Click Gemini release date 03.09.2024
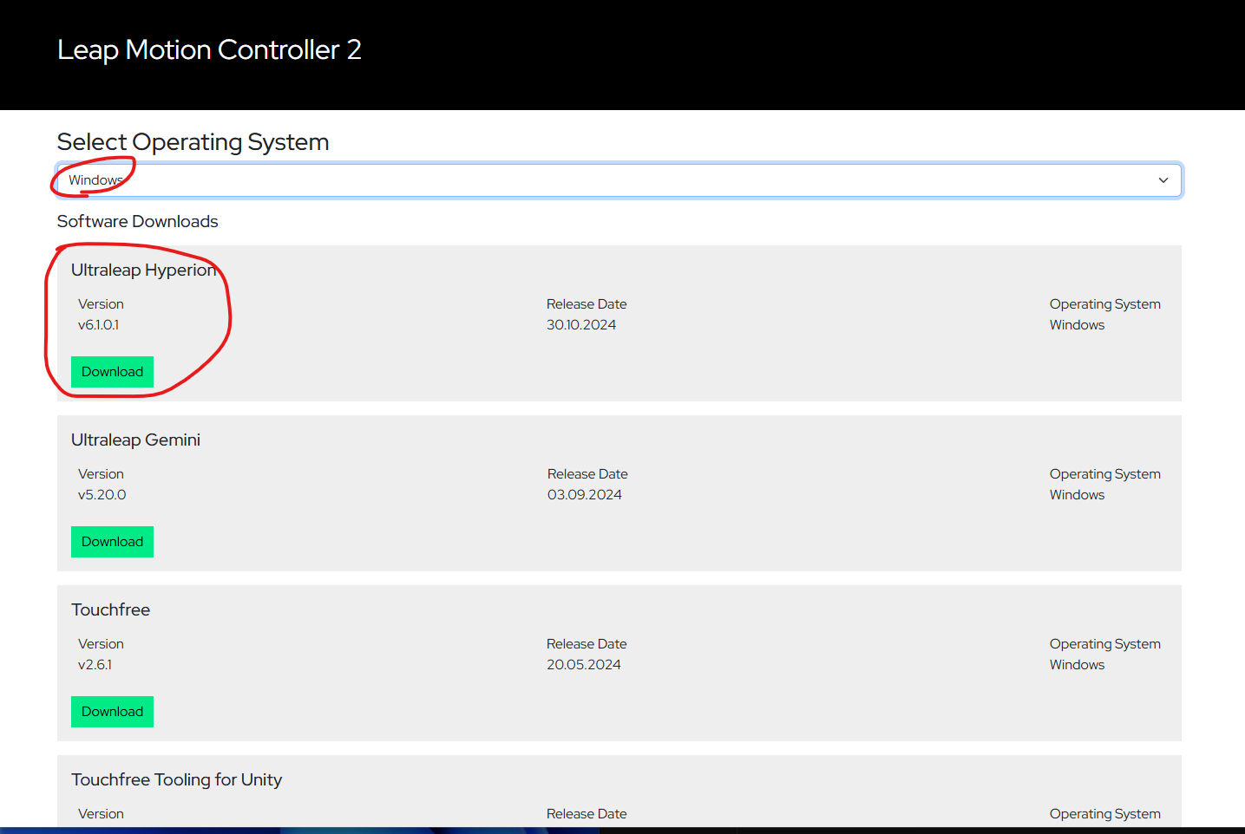The width and height of the screenshot is (1245, 834). 584,495
